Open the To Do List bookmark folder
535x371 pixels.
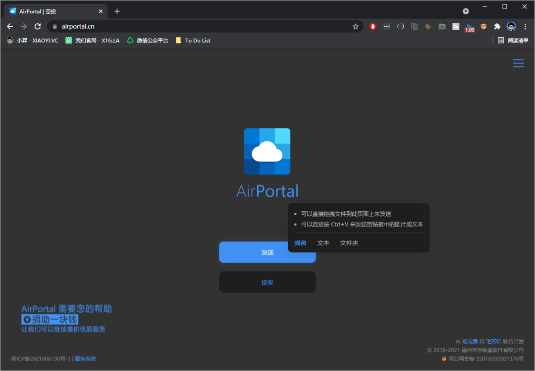click(193, 40)
